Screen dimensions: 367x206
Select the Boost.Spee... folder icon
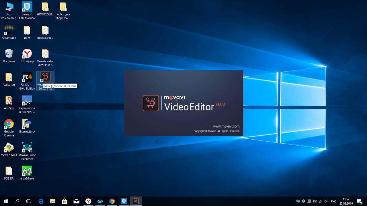click(x=45, y=32)
